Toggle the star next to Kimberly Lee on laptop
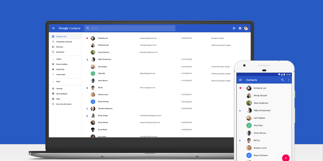Screen dimensions: 323x161 click(x=87, y=38)
